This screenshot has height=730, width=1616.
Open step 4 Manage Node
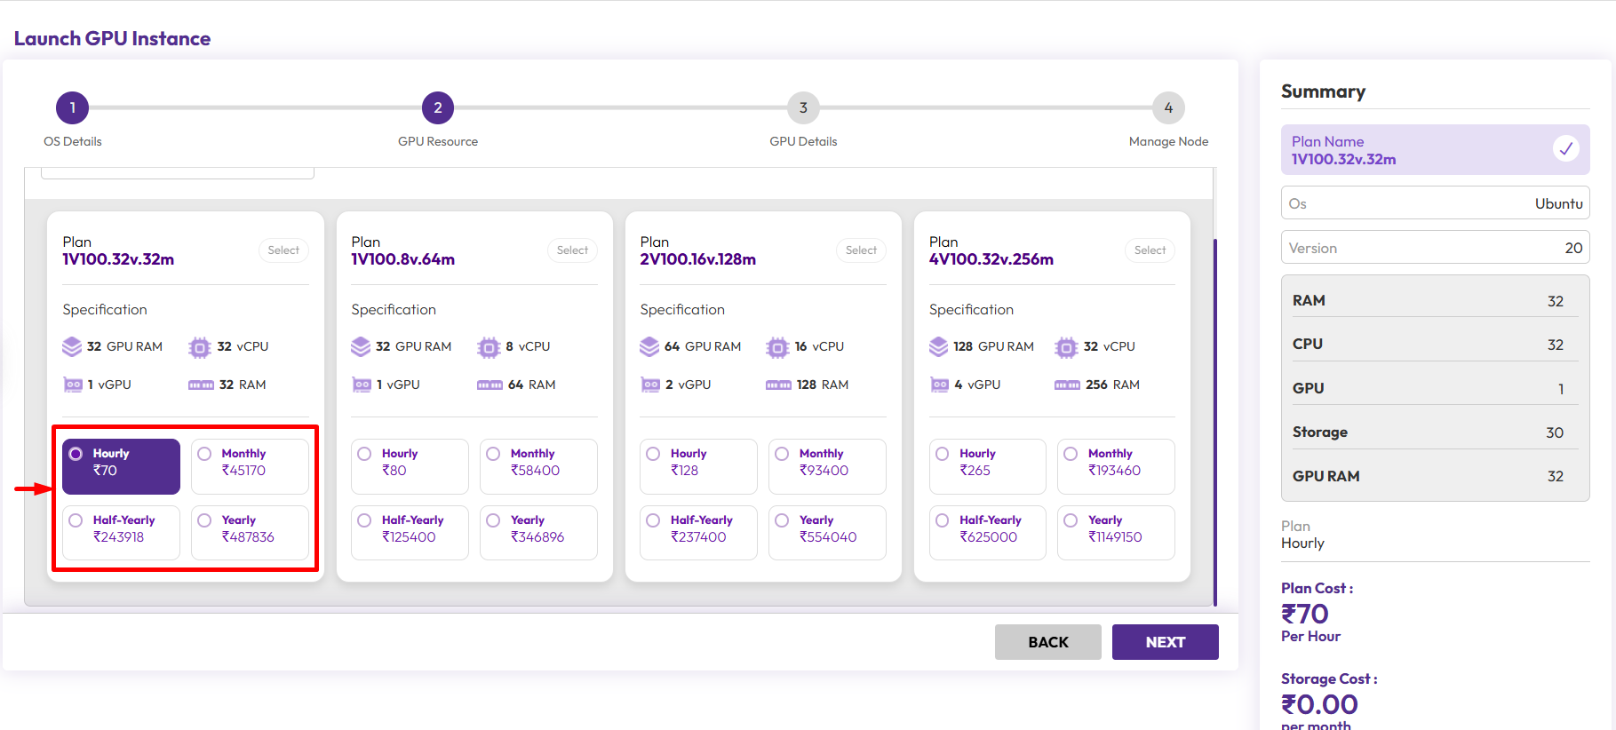[1168, 108]
